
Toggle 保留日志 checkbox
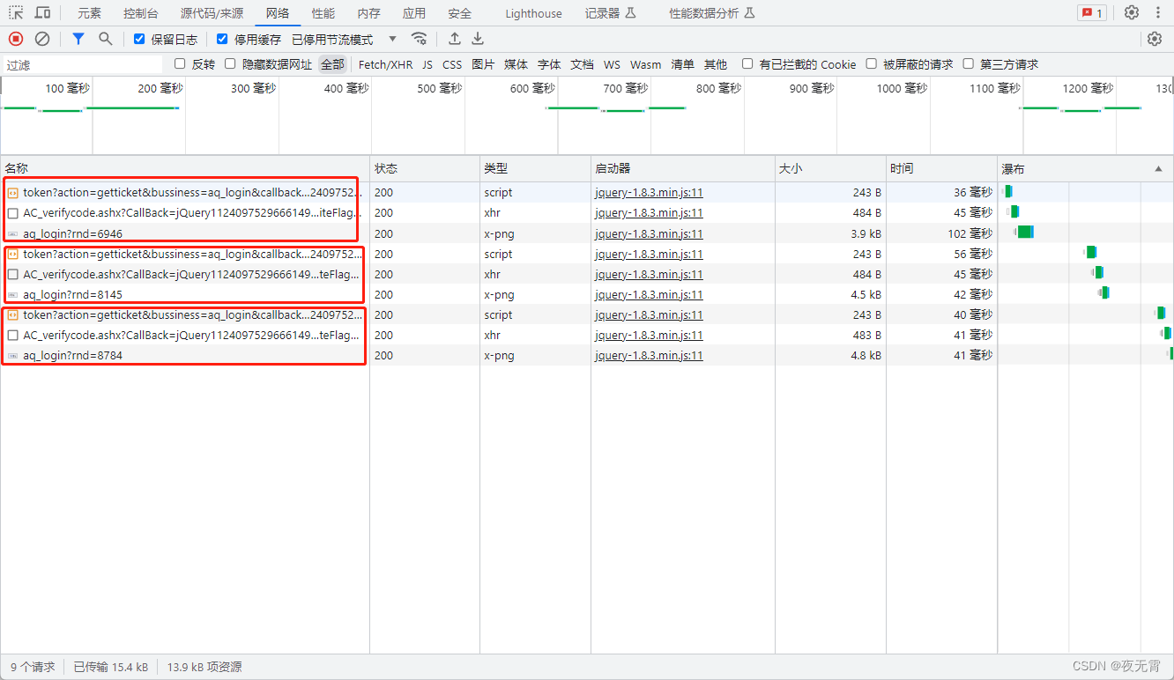click(139, 39)
